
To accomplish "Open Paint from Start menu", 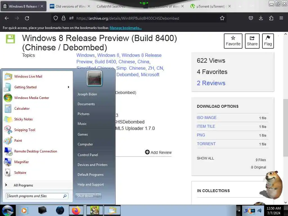I will tap(18, 141).
